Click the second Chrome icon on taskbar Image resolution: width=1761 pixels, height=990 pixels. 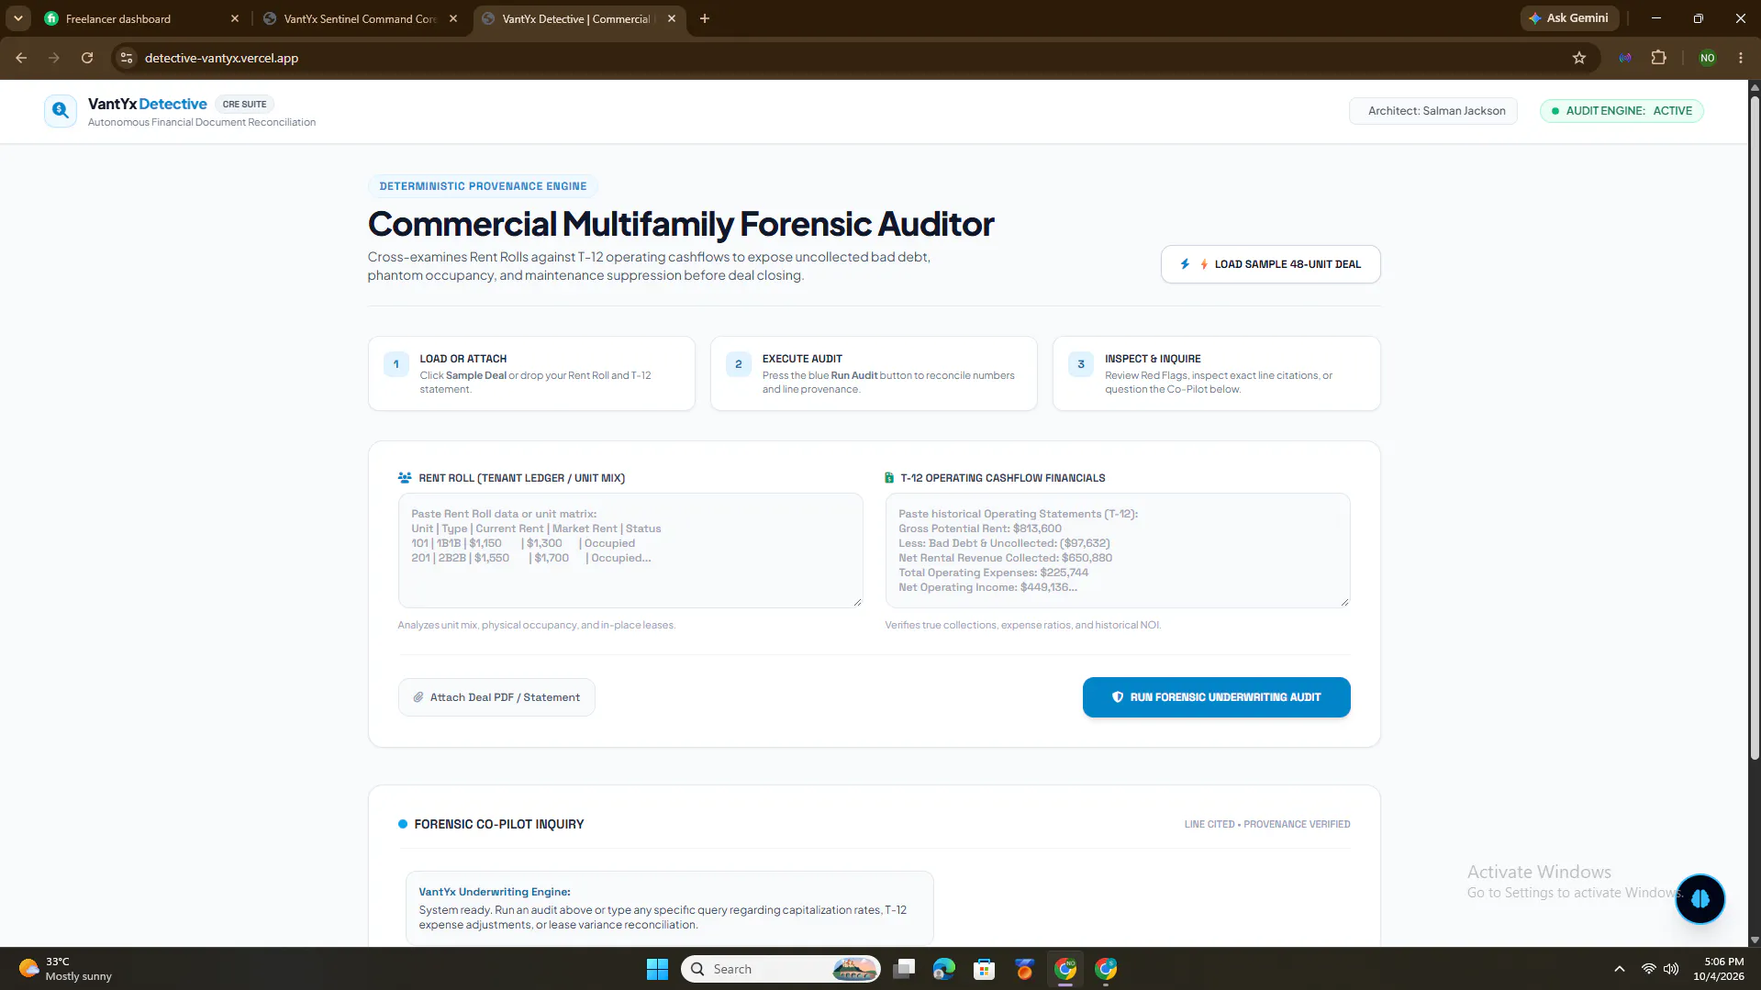click(1106, 969)
